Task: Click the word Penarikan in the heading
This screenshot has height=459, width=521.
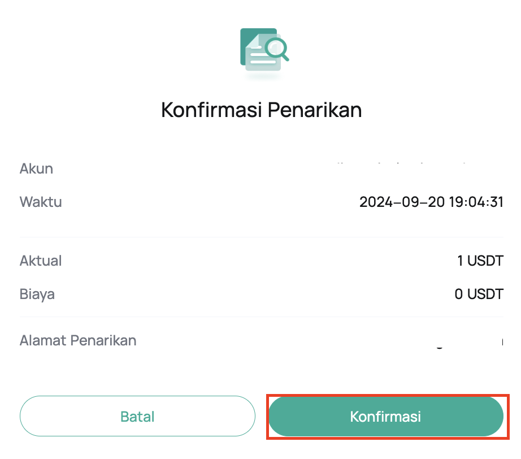Action: coord(314,110)
